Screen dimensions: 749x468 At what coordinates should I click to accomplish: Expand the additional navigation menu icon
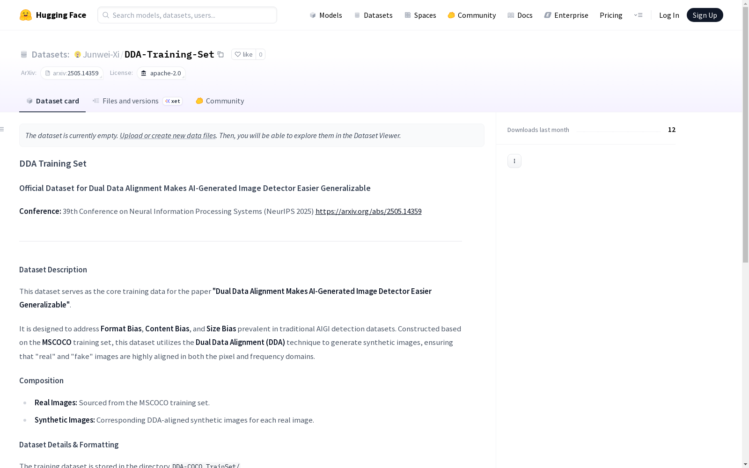click(x=638, y=15)
